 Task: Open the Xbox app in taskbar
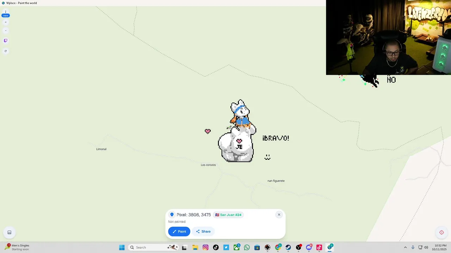(236, 247)
